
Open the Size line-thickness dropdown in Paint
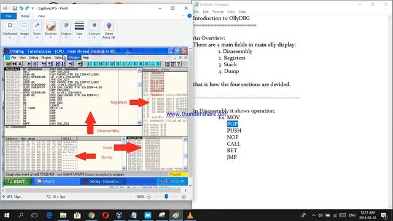79,30
